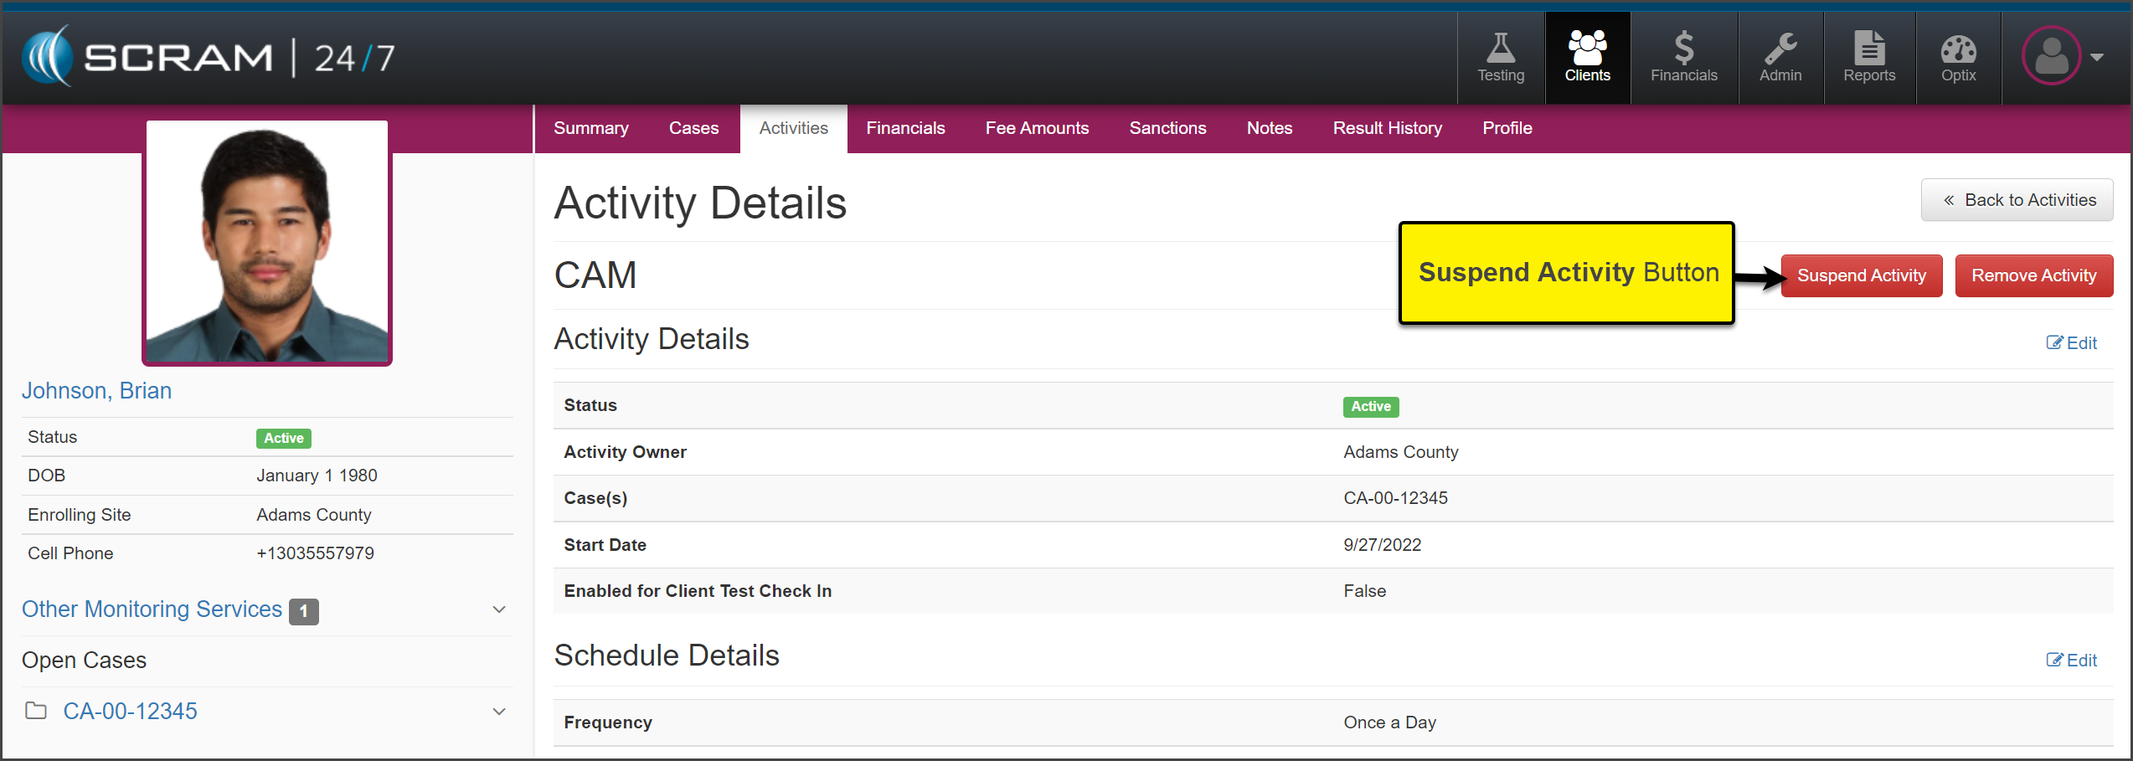The height and width of the screenshot is (761, 2133).
Task: Expand Other Monitoring Services chevron
Action: click(x=499, y=609)
